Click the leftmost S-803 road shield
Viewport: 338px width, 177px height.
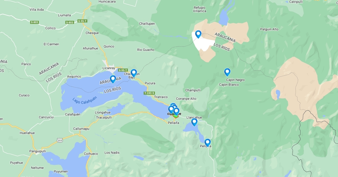[35, 22]
